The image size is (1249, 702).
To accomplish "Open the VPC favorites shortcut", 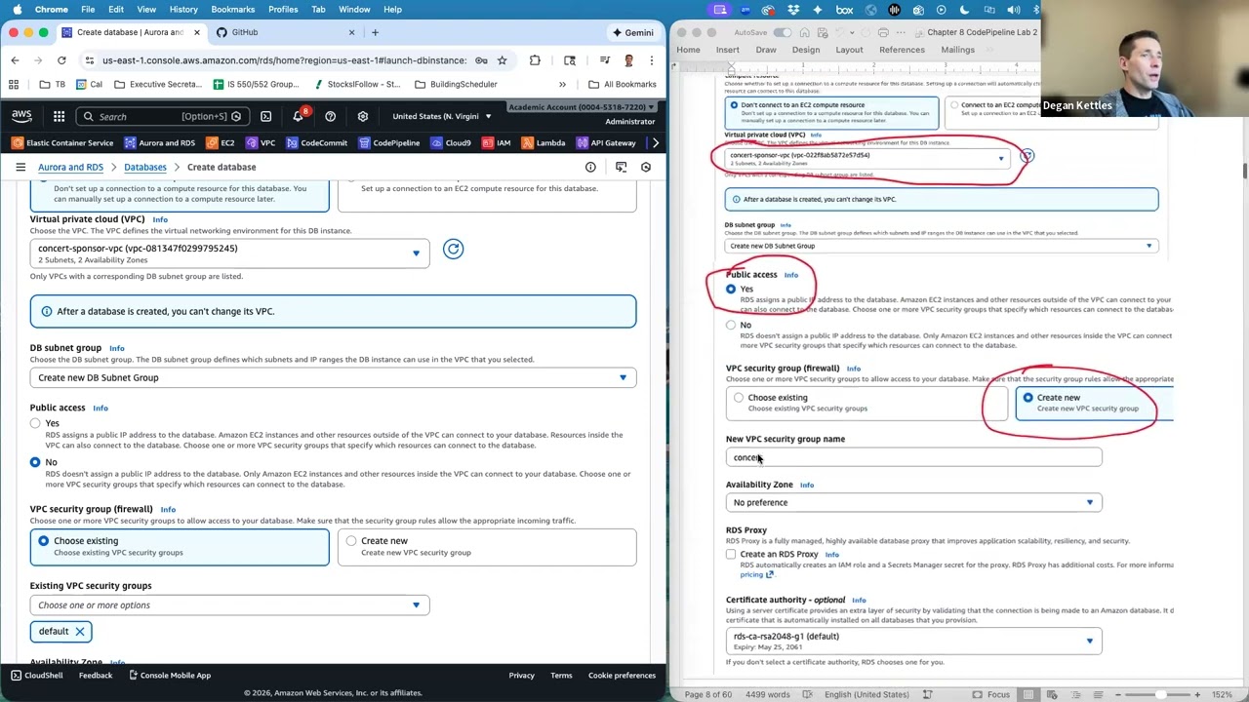I will pyautogui.click(x=261, y=142).
